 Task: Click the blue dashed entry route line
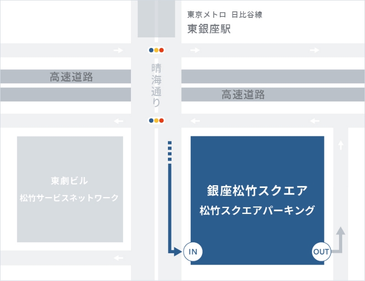coord(170,151)
